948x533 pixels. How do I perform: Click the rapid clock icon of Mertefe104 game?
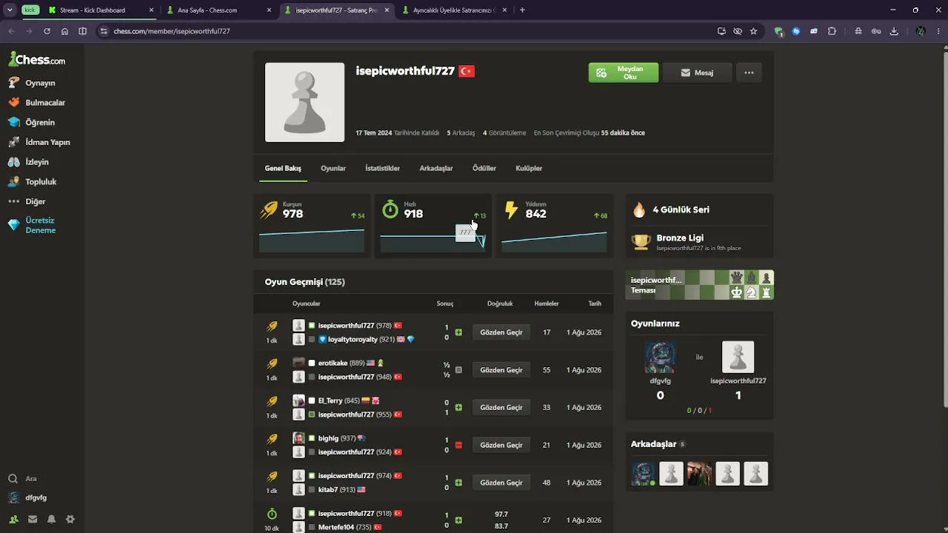click(272, 514)
